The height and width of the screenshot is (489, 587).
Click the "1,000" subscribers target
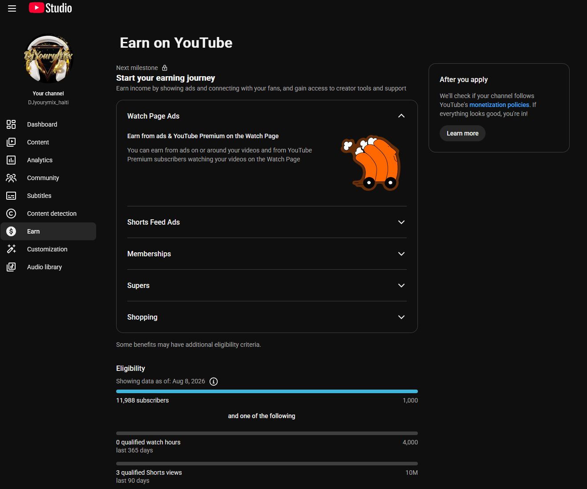point(410,400)
